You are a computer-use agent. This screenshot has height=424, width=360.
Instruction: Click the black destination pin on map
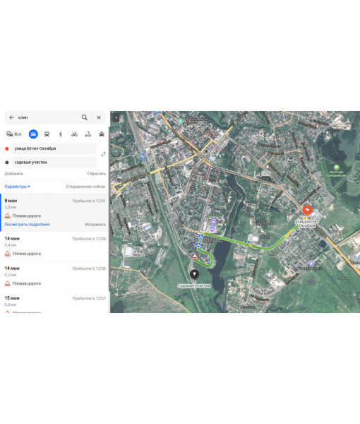click(194, 275)
